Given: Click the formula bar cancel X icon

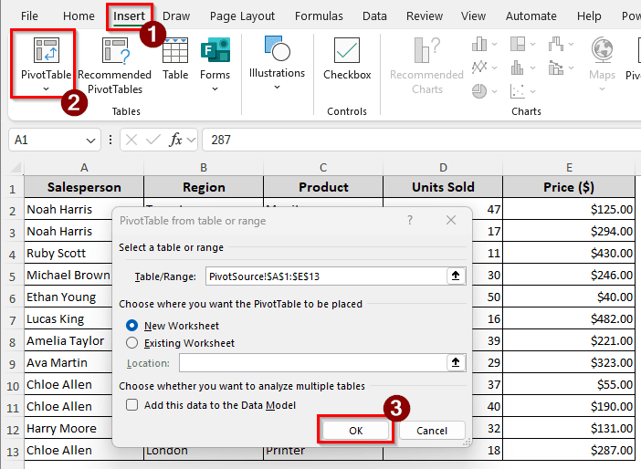Looking at the screenshot, I should pyautogui.click(x=131, y=141).
